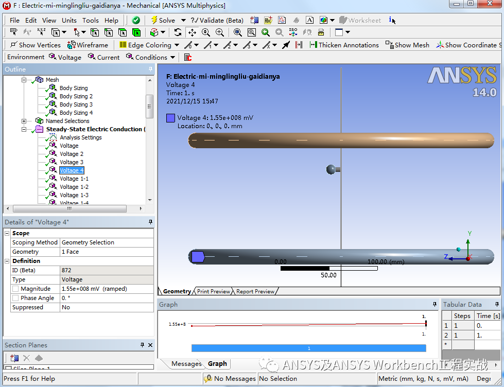504x387 pixels.
Task: Click the Current button in Environment toolbar
Action: tap(104, 57)
